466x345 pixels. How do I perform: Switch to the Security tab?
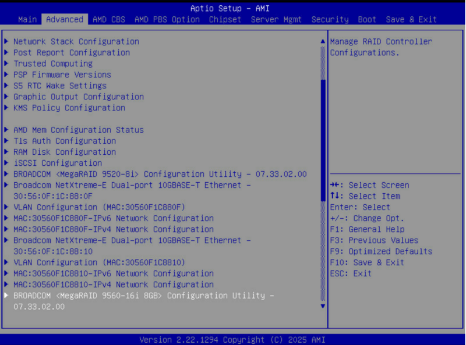coord(330,20)
